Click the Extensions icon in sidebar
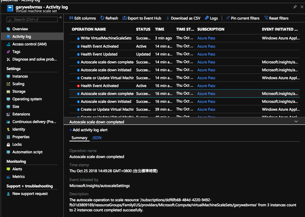 click(9, 114)
